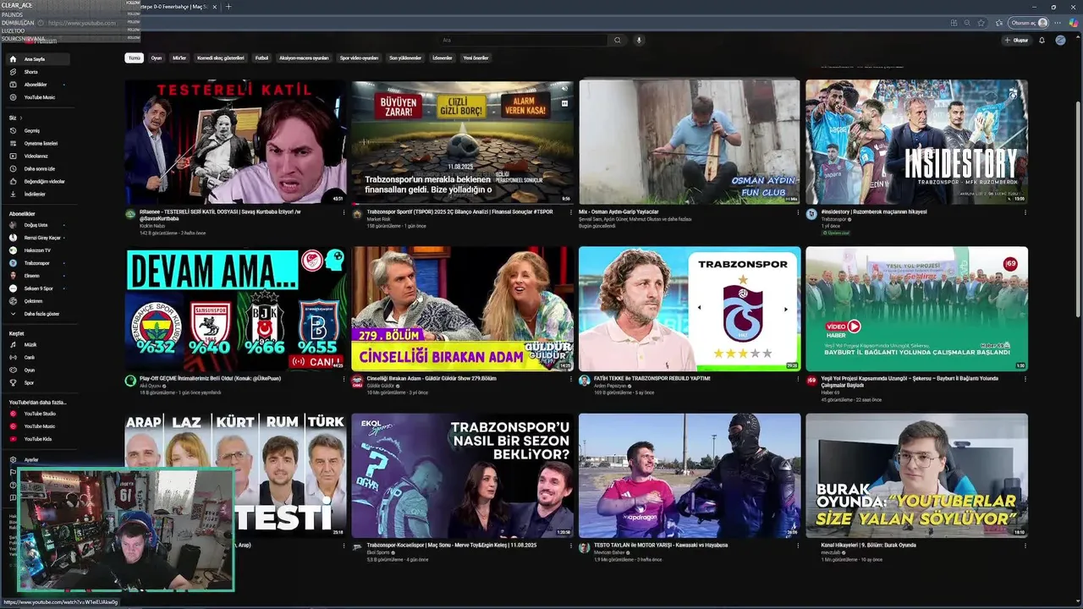1083x609 pixels.
Task: Open a new browser tab
Action: pyautogui.click(x=228, y=7)
